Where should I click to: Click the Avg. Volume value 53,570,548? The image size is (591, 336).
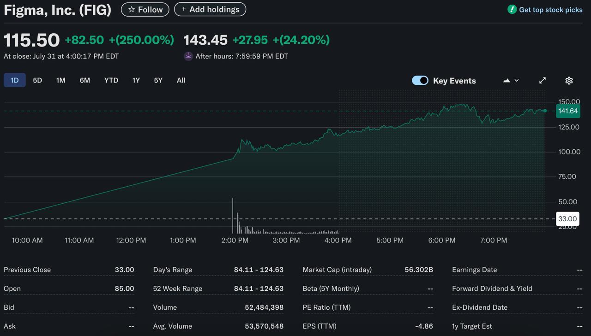point(264,326)
